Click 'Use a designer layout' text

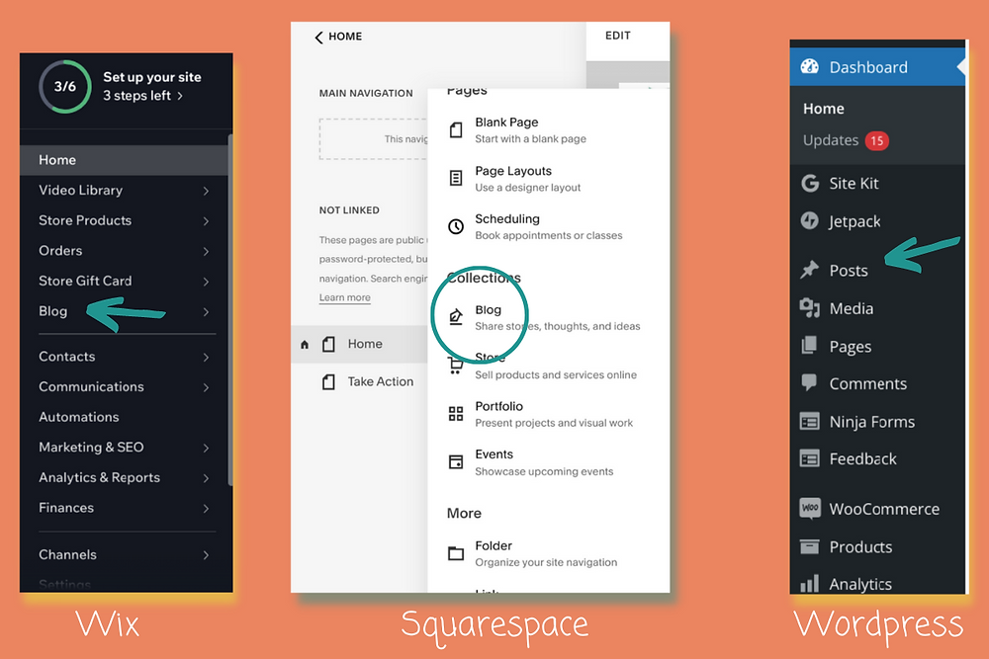[528, 188]
